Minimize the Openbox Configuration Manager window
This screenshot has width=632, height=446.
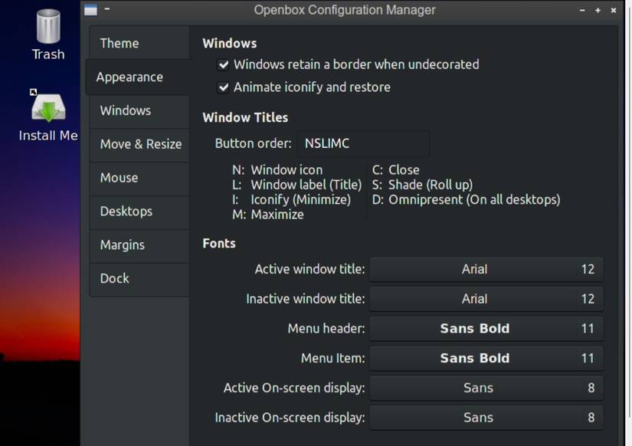tap(584, 11)
